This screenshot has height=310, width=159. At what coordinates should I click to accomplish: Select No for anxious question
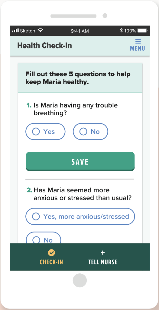[x=43, y=238]
